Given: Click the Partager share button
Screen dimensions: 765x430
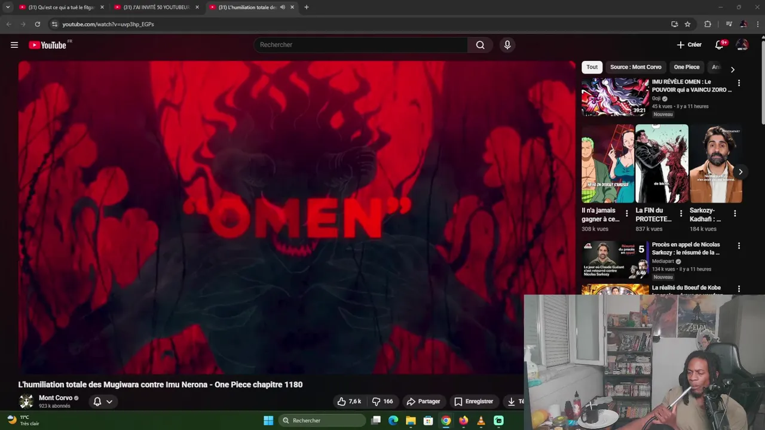Looking at the screenshot, I should [423, 401].
